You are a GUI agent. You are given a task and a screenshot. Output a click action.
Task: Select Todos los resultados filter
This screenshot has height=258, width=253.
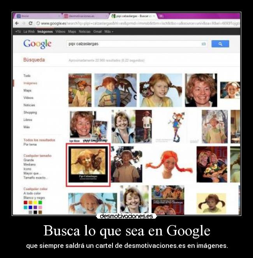(x=39, y=140)
